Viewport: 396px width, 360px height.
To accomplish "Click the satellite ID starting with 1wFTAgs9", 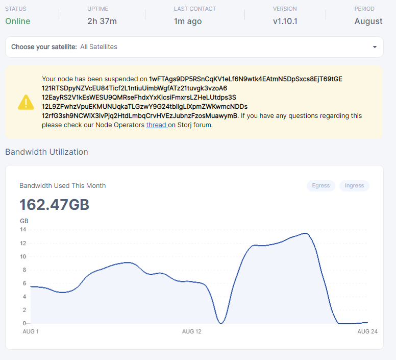I will [x=245, y=79].
